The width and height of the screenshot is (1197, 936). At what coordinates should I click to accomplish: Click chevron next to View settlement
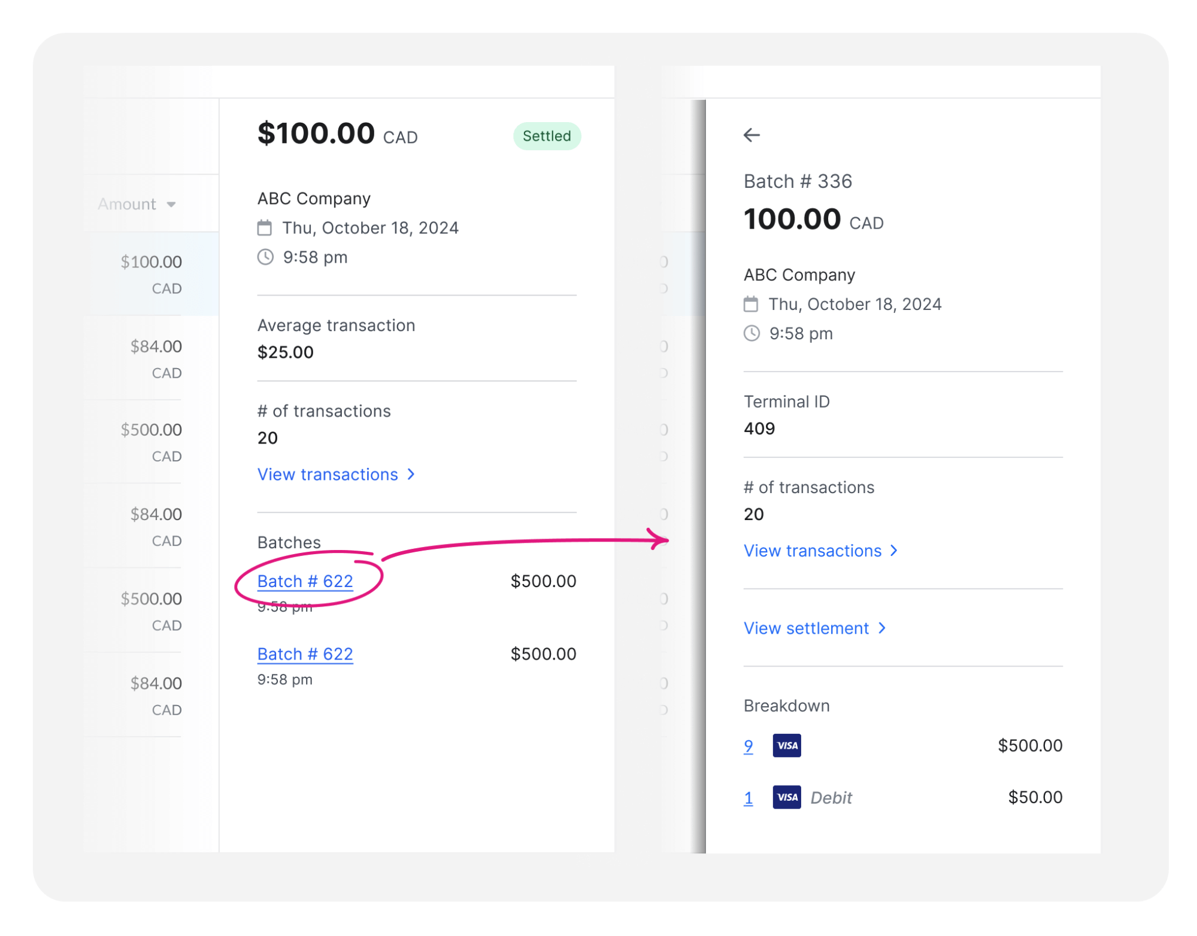click(882, 628)
